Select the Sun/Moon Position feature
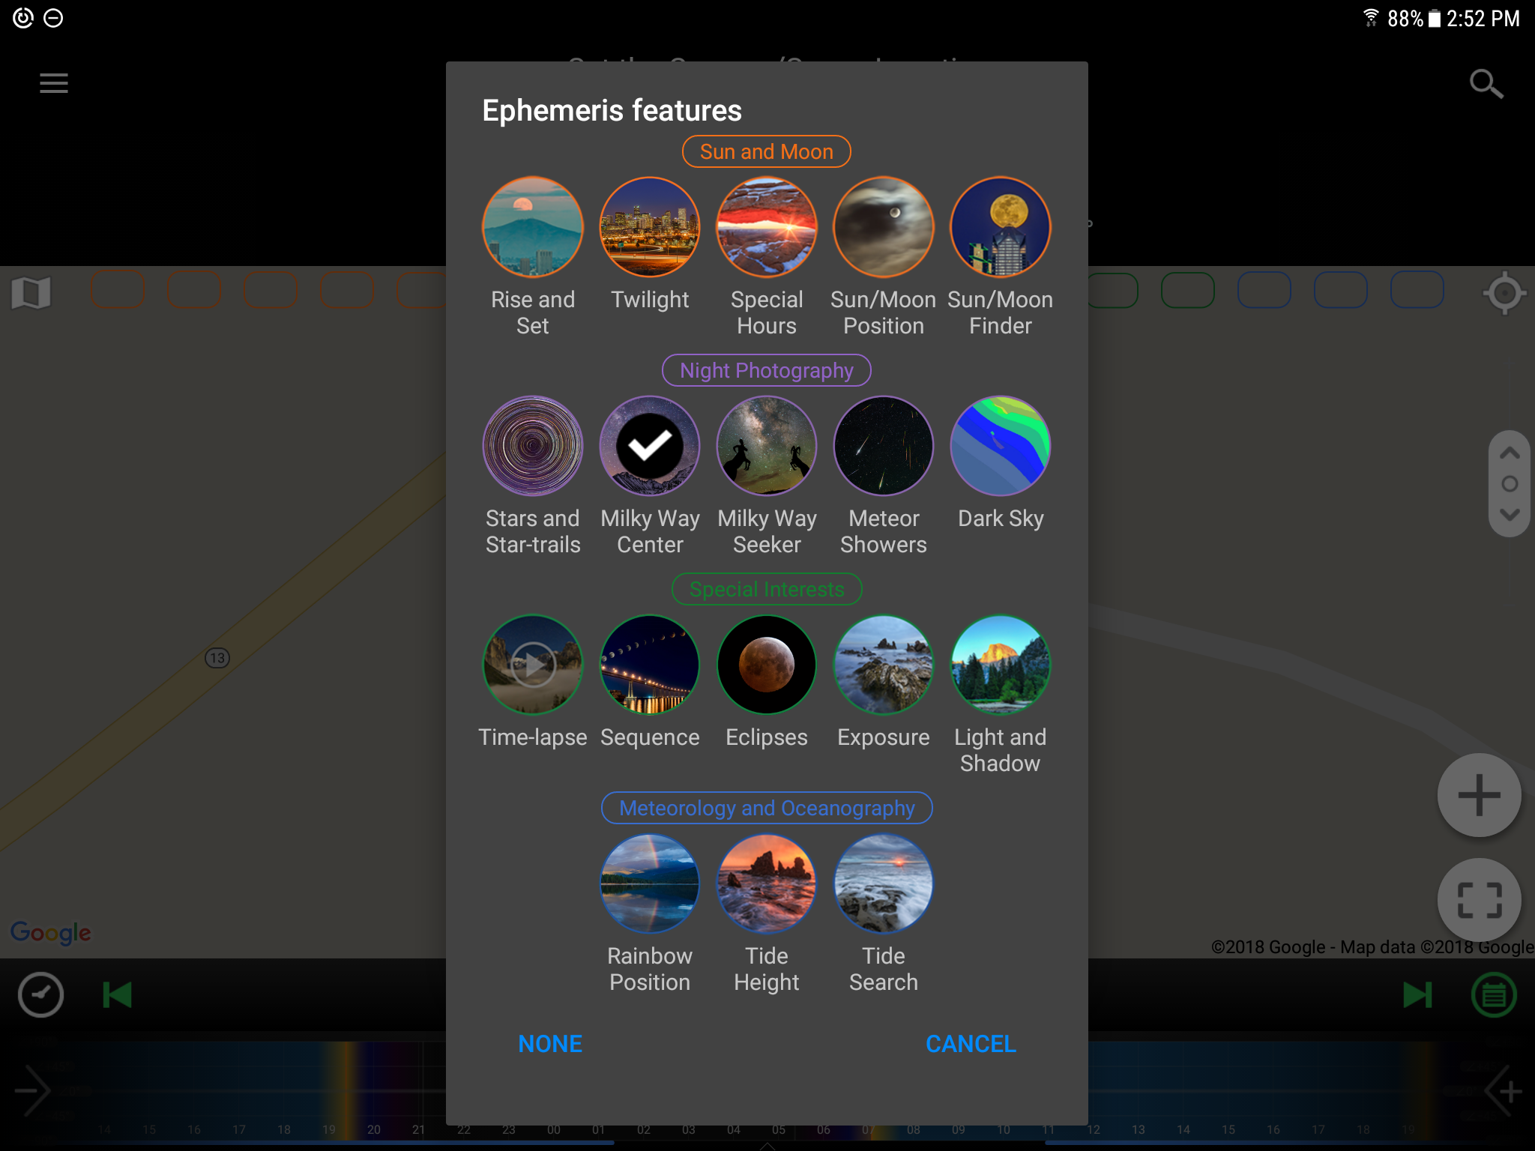Viewport: 1535px width, 1151px height. tap(884, 227)
